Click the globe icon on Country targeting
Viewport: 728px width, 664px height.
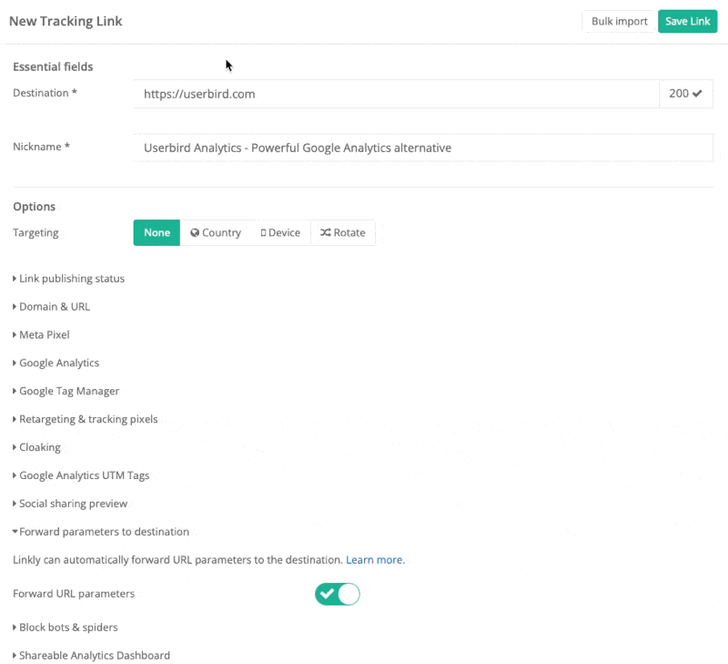(x=195, y=233)
